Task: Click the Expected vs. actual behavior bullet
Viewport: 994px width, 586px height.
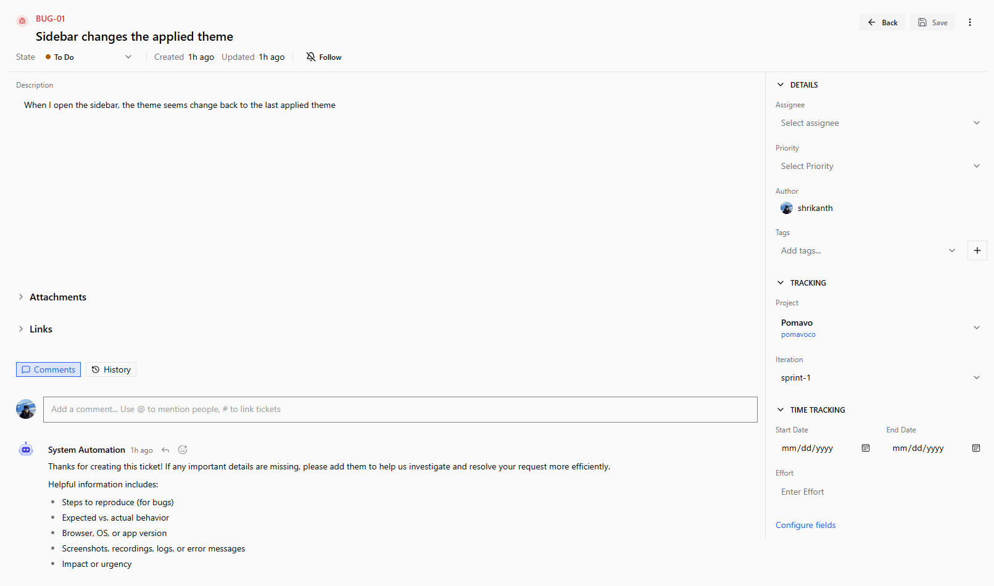Action: pos(115,518)
